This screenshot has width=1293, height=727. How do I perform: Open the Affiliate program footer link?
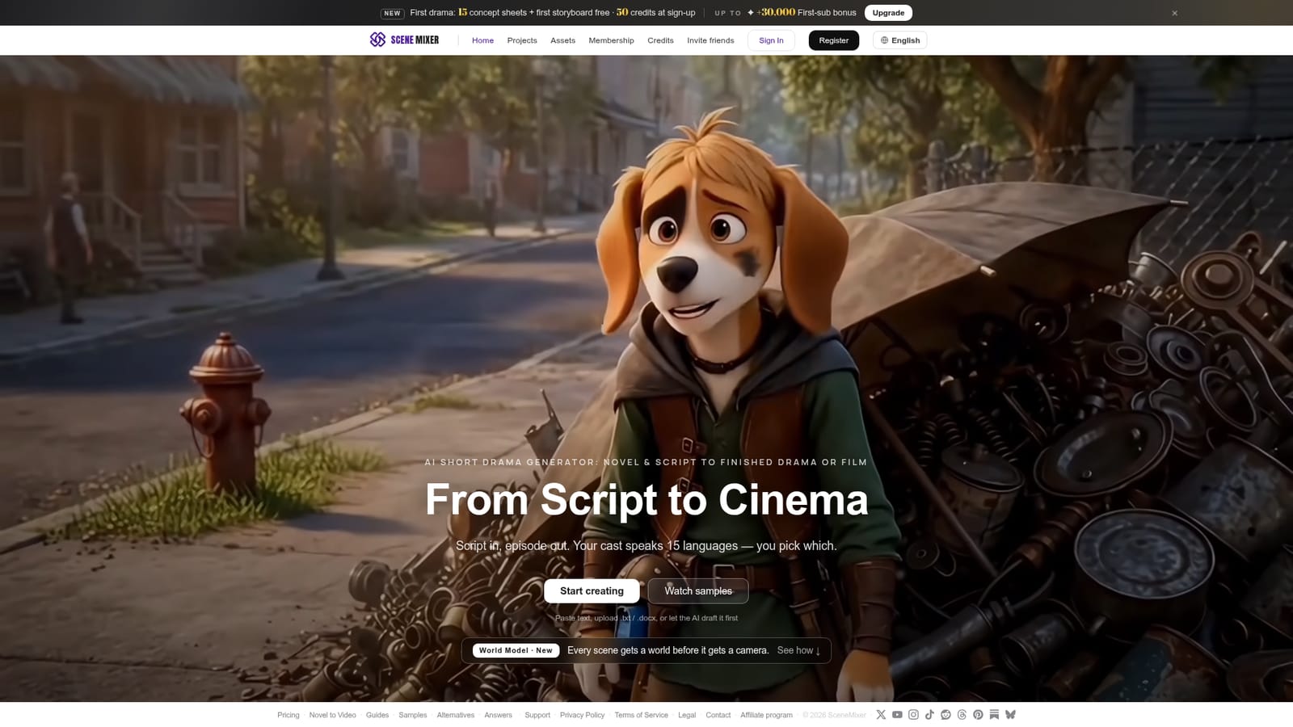(x=766, y=715)
